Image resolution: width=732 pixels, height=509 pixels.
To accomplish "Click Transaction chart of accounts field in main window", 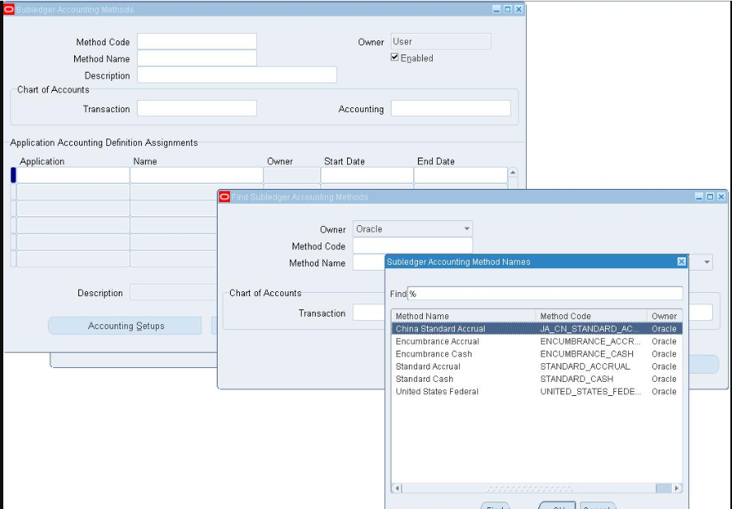I will (x=197, y=108).
